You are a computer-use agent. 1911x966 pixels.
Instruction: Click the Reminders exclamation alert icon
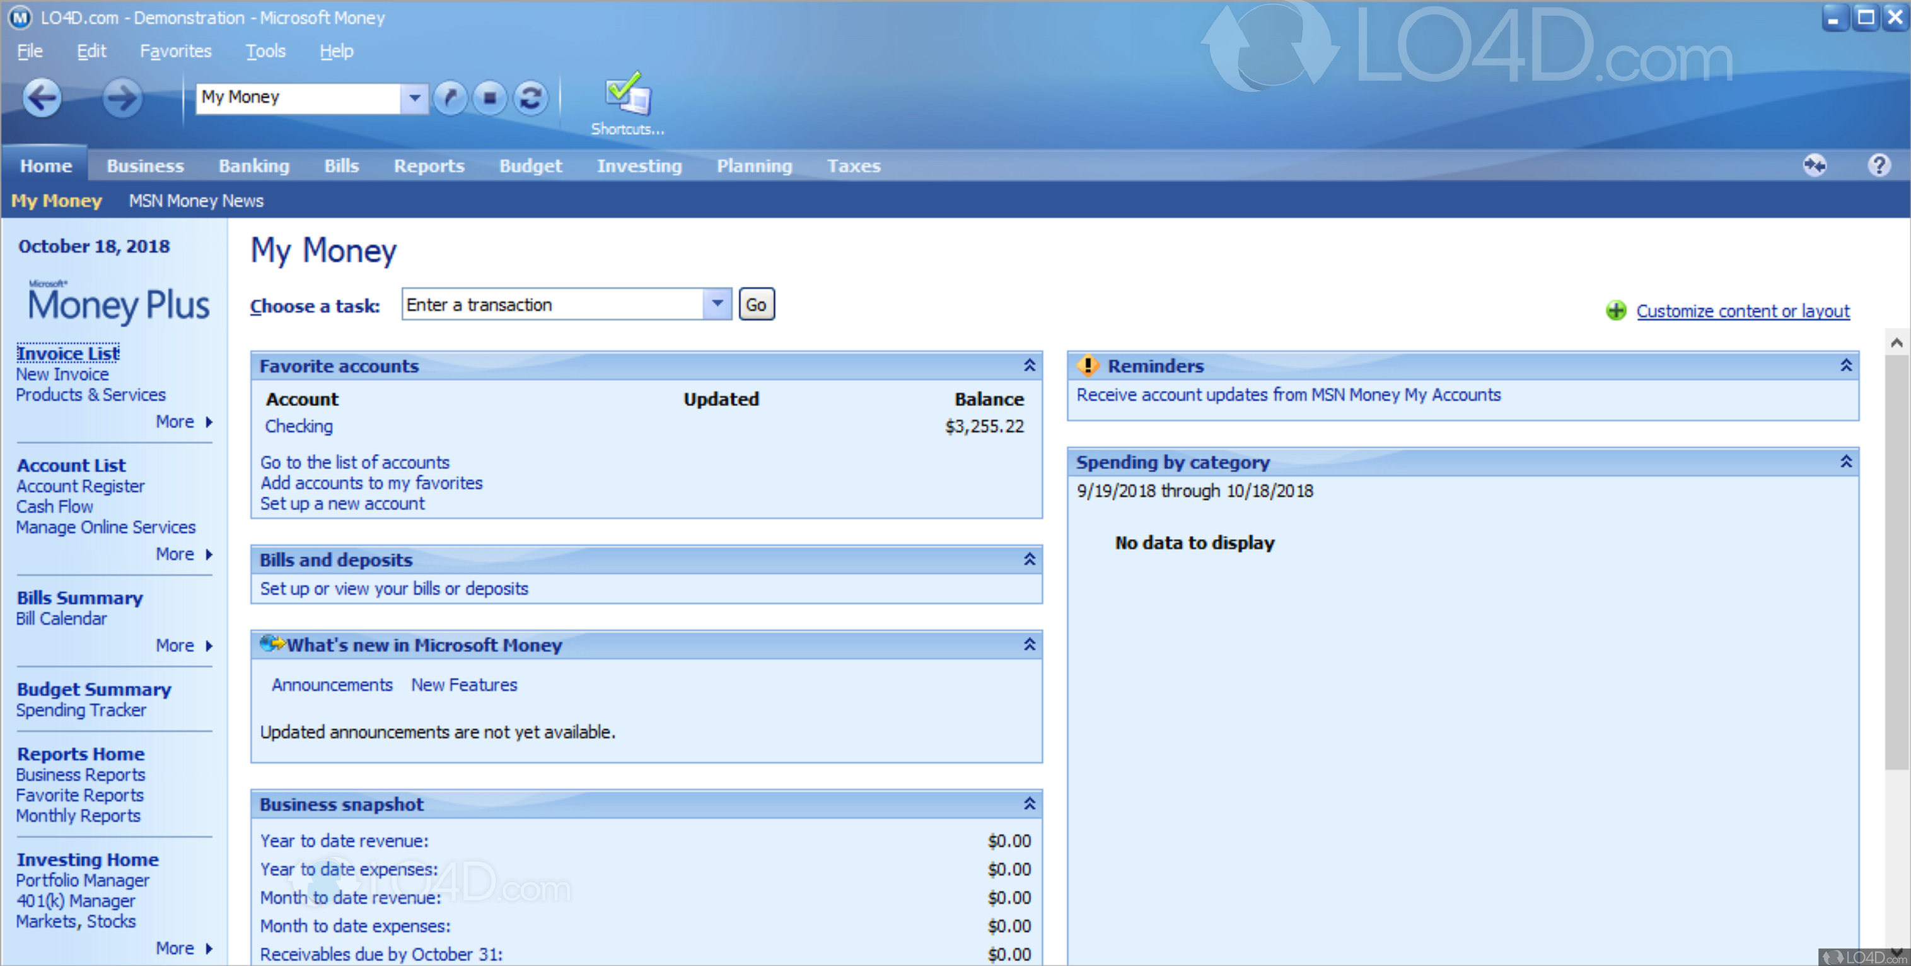point(1088,366)
